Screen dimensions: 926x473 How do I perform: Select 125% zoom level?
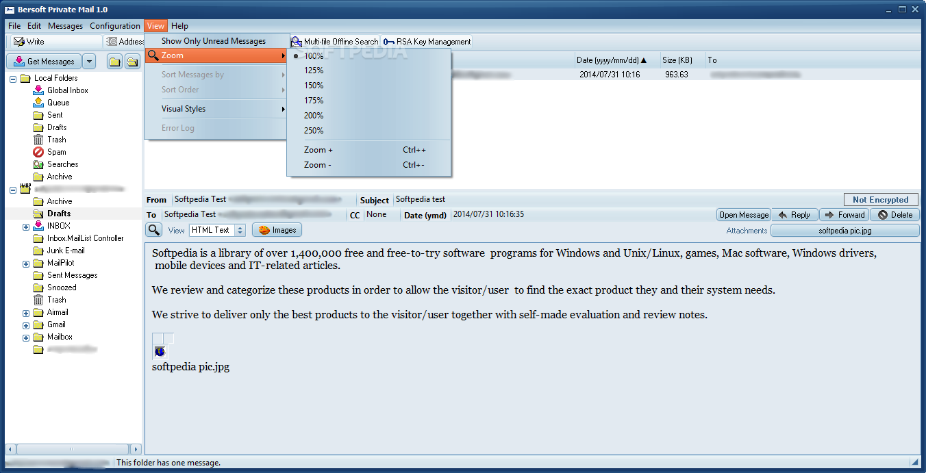(369, 71)
